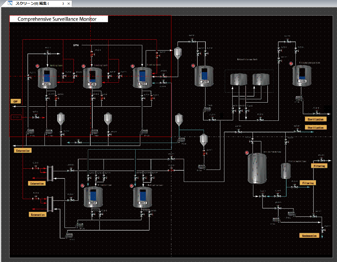Click red alarm lamp beside the 2560 tank
The image size is (337, 262).
37,66
